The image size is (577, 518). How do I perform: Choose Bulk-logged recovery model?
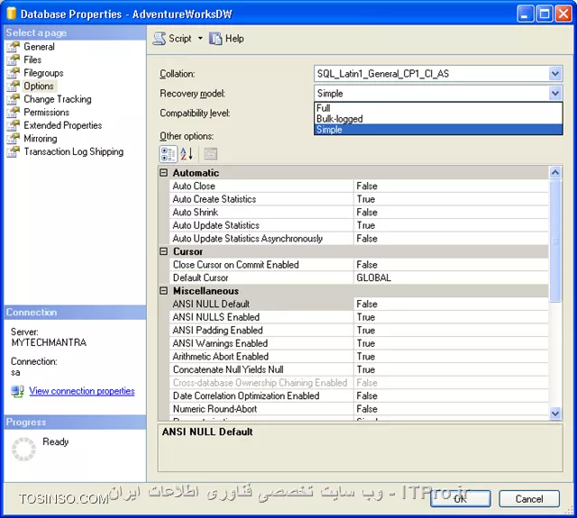tap(438, 119)
